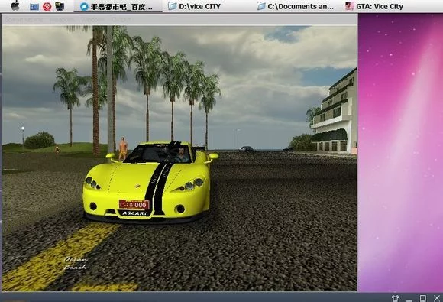Viewport: 443px width, 302px height.
Task: Click the yellow Ascari sports car
Action: (150, 183)
